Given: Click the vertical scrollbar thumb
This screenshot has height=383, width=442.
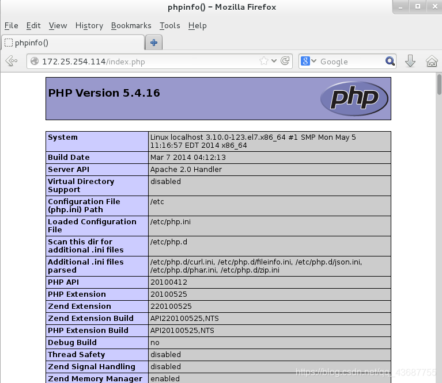Looking at the screenshot, I should point(439,85).
